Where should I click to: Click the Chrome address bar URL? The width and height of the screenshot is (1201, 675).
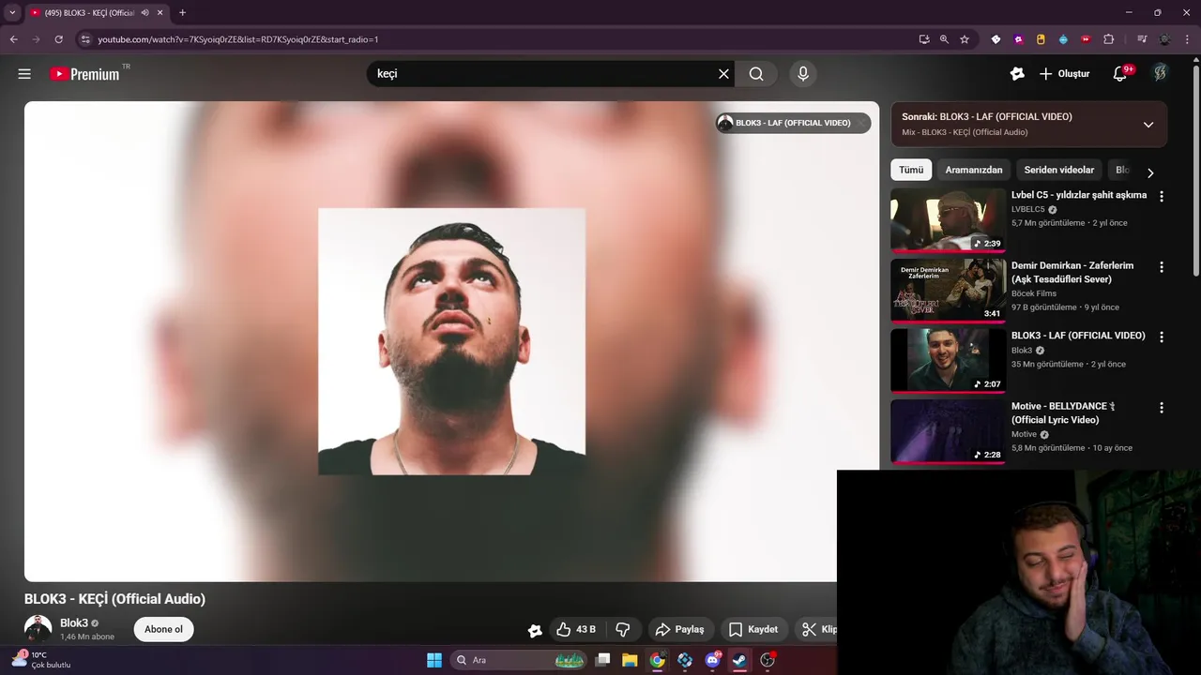point(238,39)
